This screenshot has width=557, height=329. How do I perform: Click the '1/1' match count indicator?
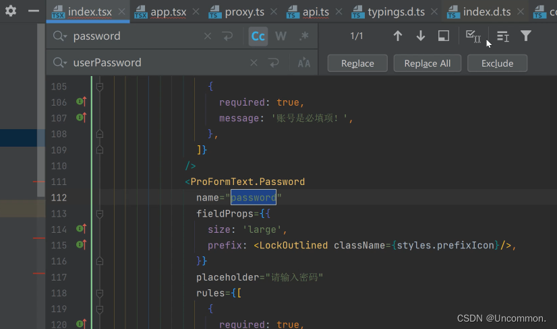pos(357,36)
